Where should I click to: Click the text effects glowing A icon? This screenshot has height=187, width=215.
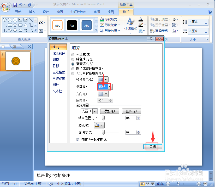[x=141, y=31]
